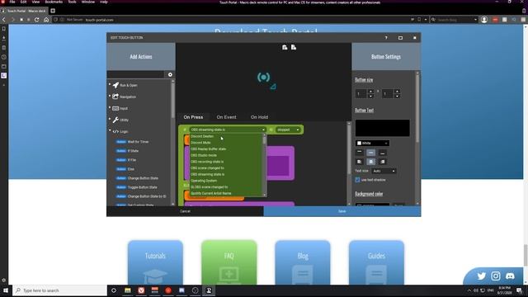Image resolution: width=528 pixels, height=297 pixels.
Task: Toggle the use text shadow checkbox
Action: click(x=357, y=180)
